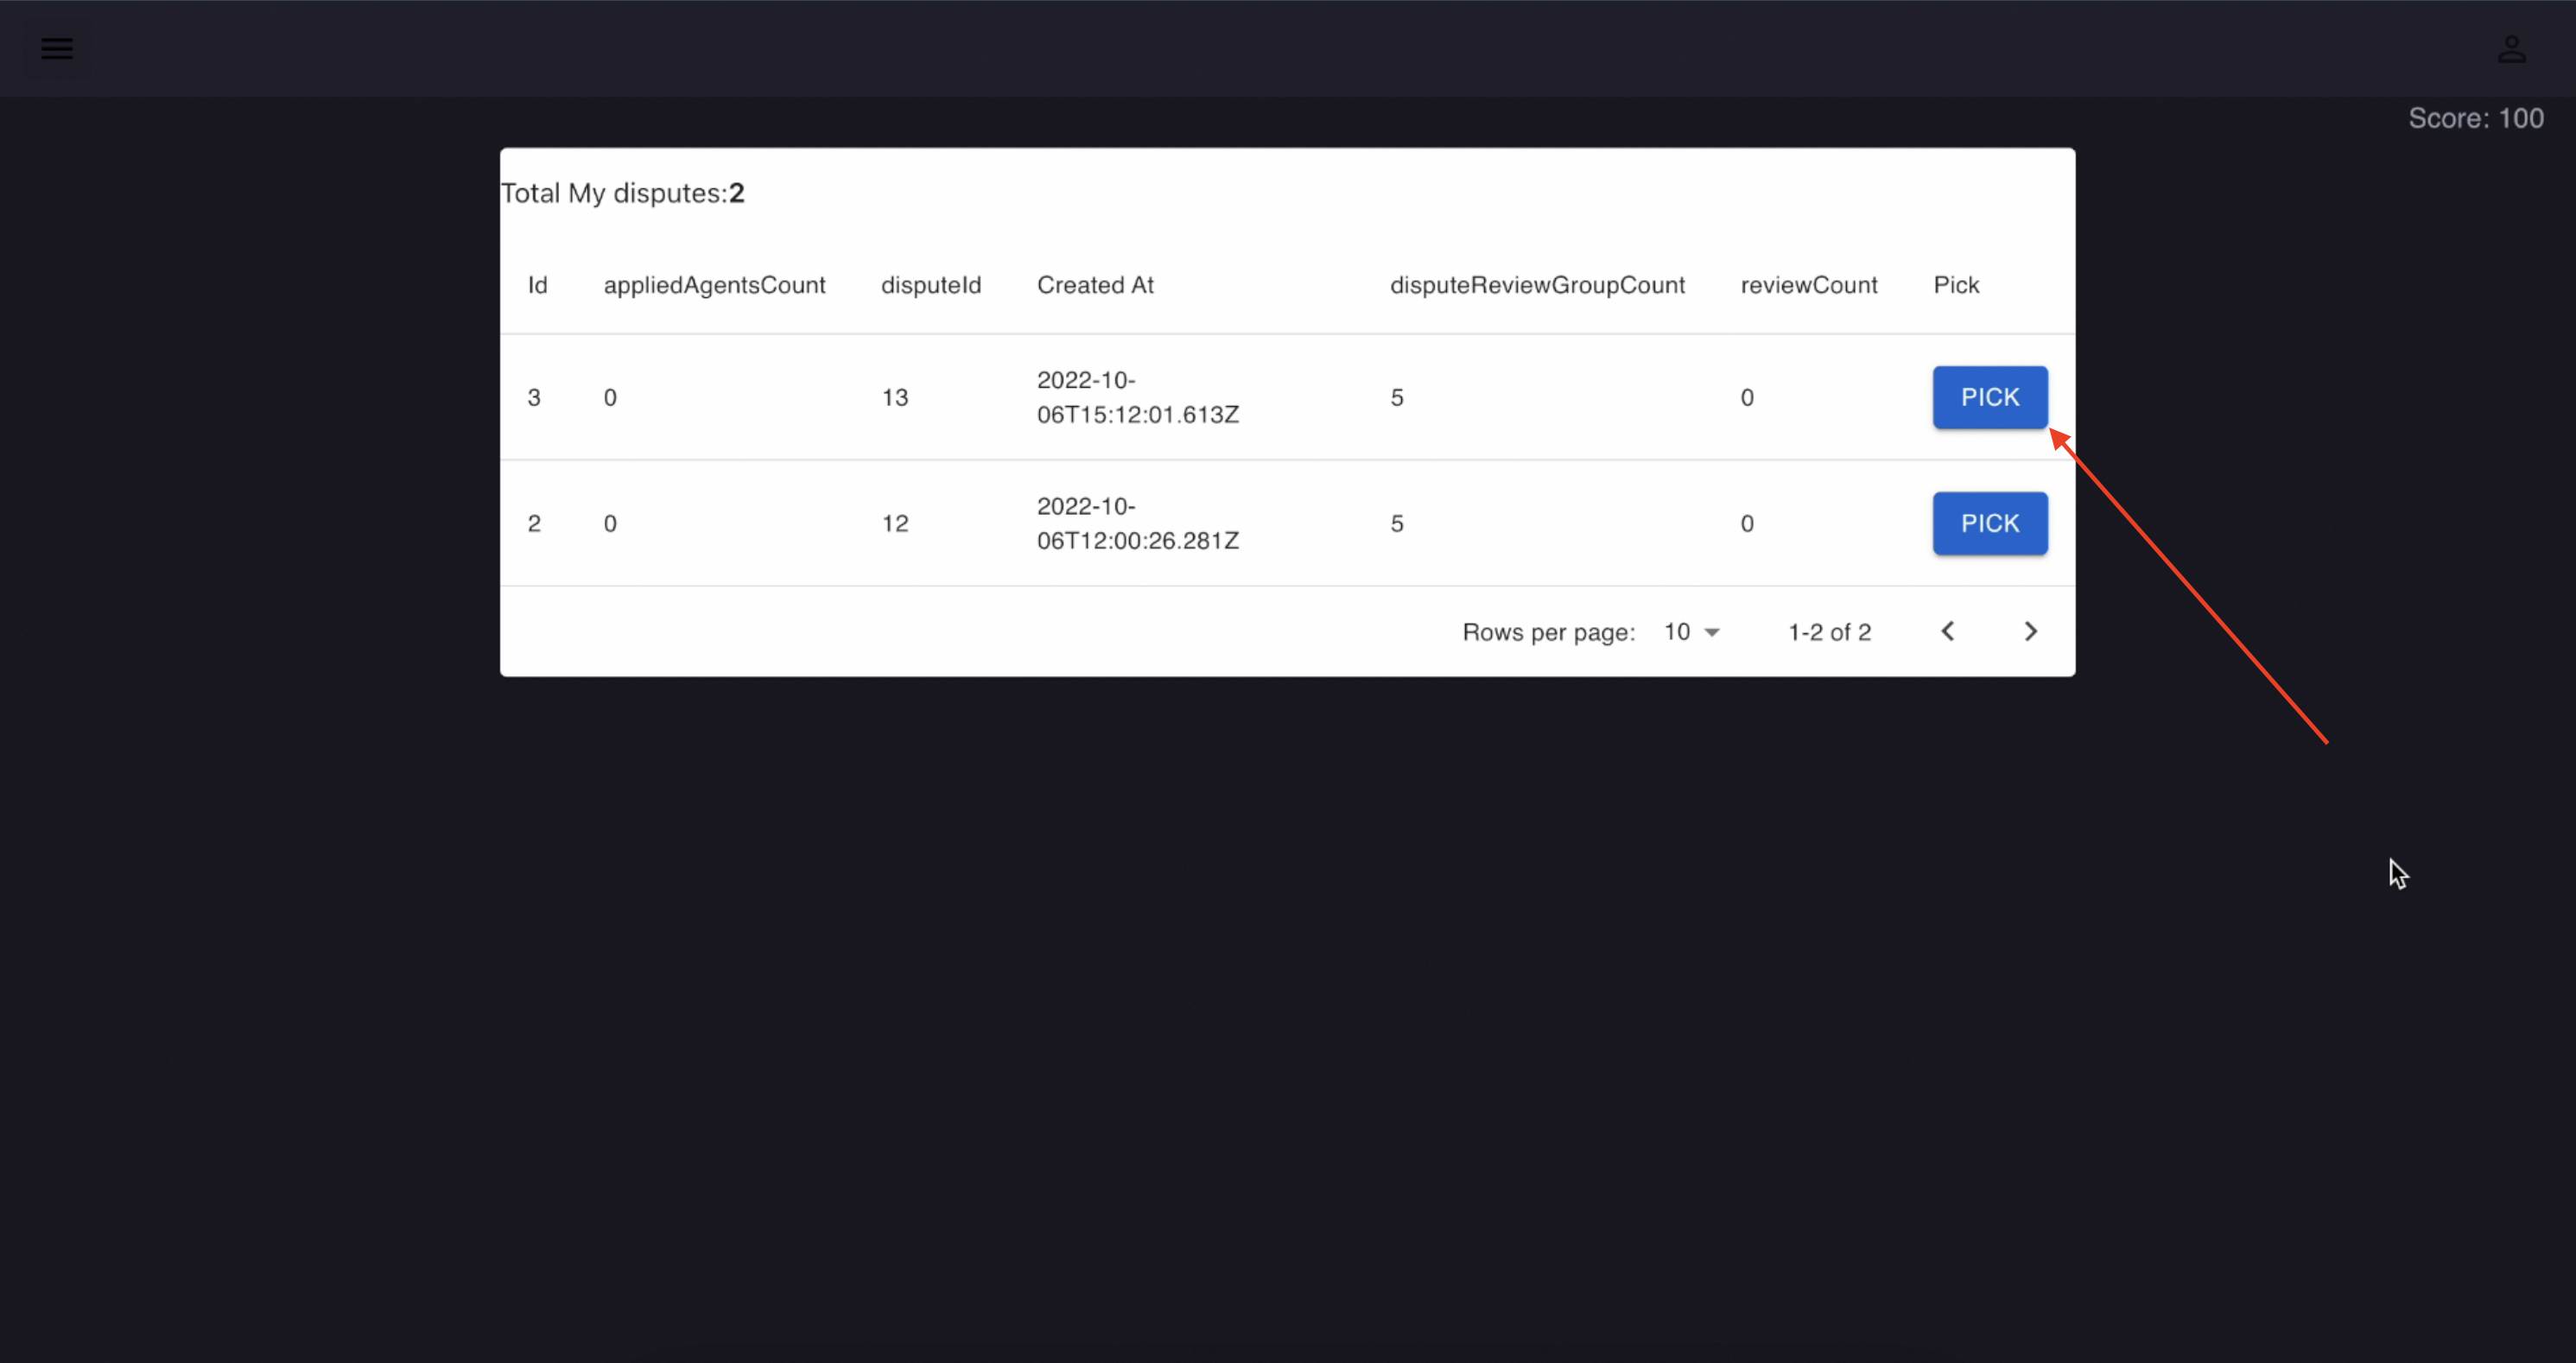Click the Pick column header

pos(1955,285)
